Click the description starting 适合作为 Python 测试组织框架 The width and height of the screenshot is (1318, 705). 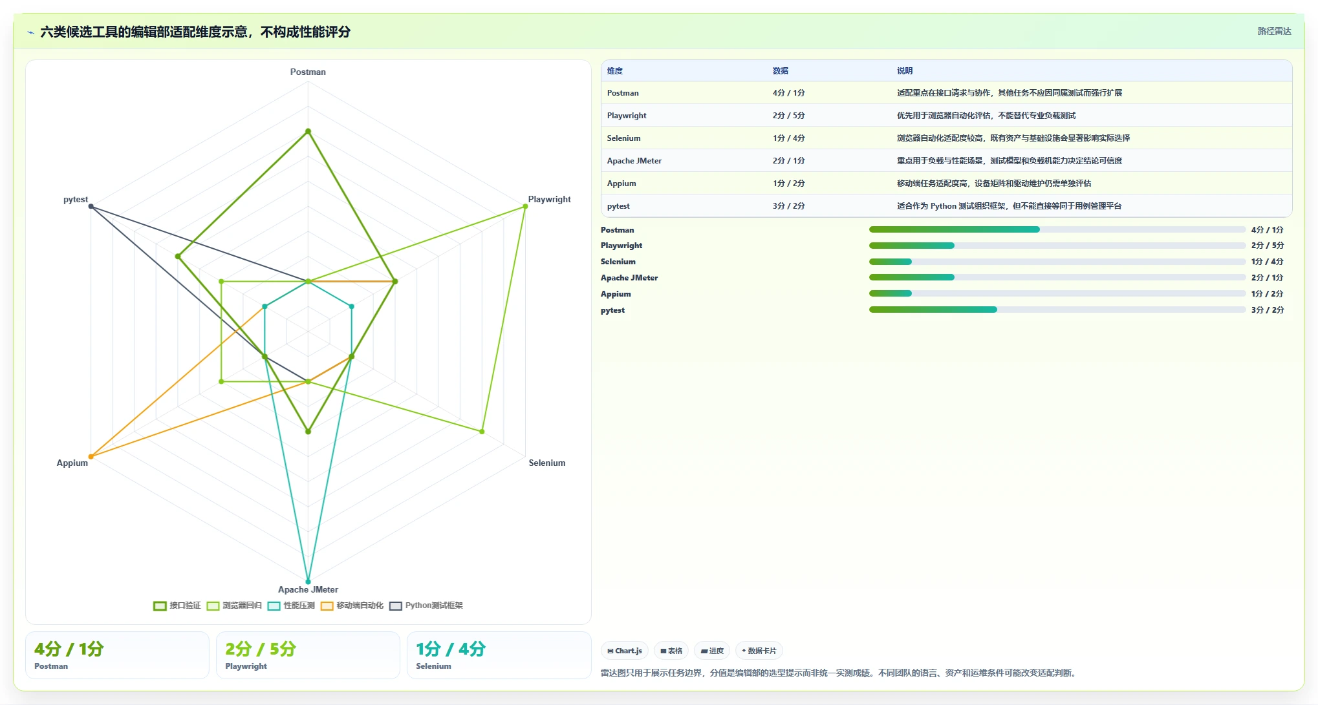click(x=1009, y=206)
